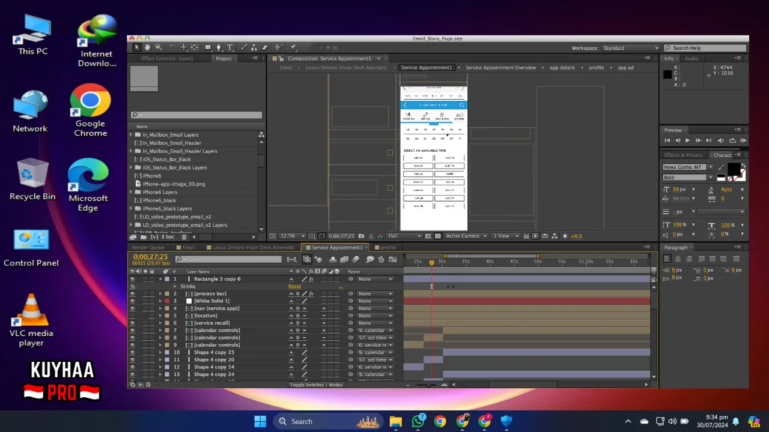This screenshot has height=432, width=769.
Task: Select the Pen tool
Action: click(x=219, y=47)
